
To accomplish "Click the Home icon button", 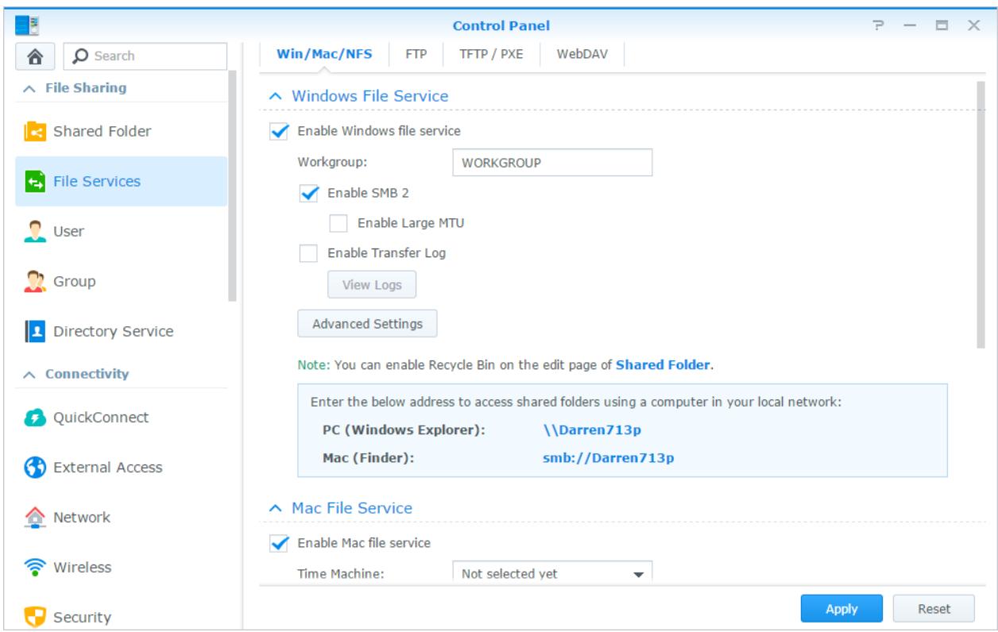I will [35, 56].
